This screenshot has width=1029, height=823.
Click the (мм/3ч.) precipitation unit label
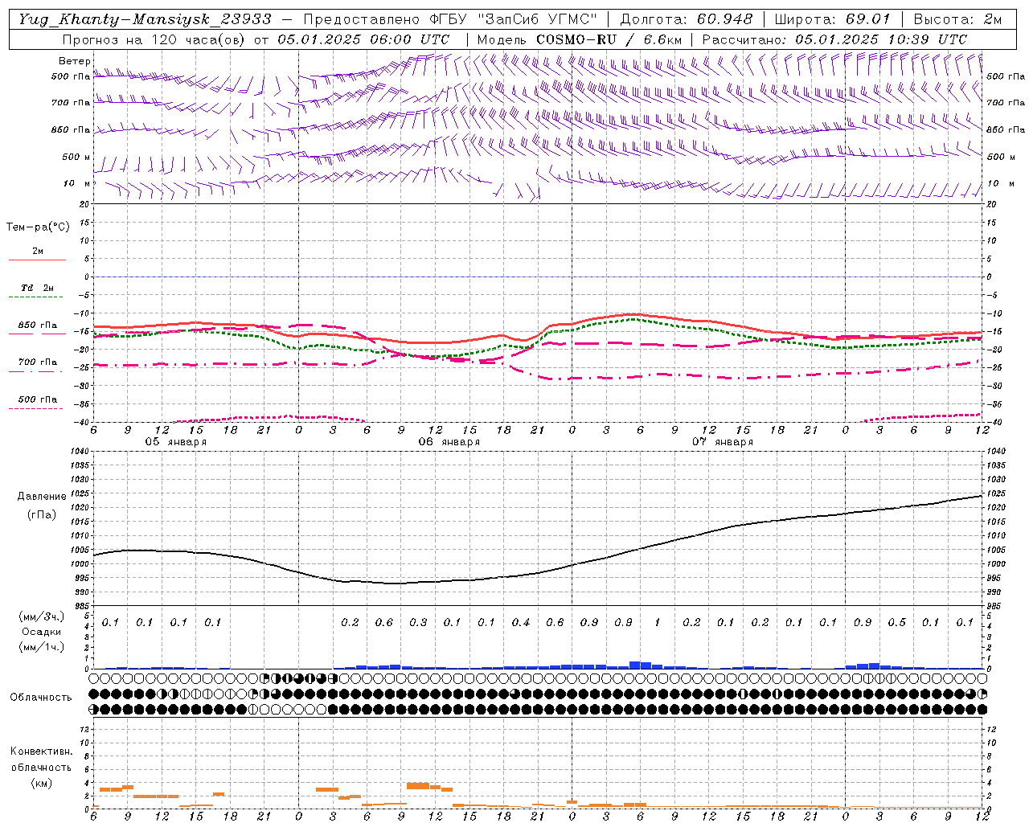point(42,616)
